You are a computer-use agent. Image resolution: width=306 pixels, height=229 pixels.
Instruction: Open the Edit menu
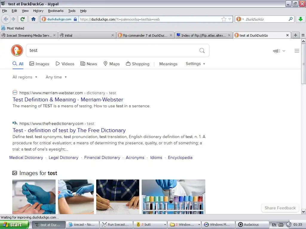click(14, 11)
